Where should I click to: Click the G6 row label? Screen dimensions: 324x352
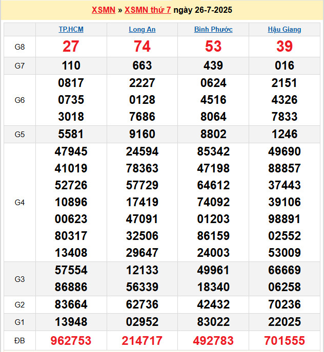click(x=19, y=100)
